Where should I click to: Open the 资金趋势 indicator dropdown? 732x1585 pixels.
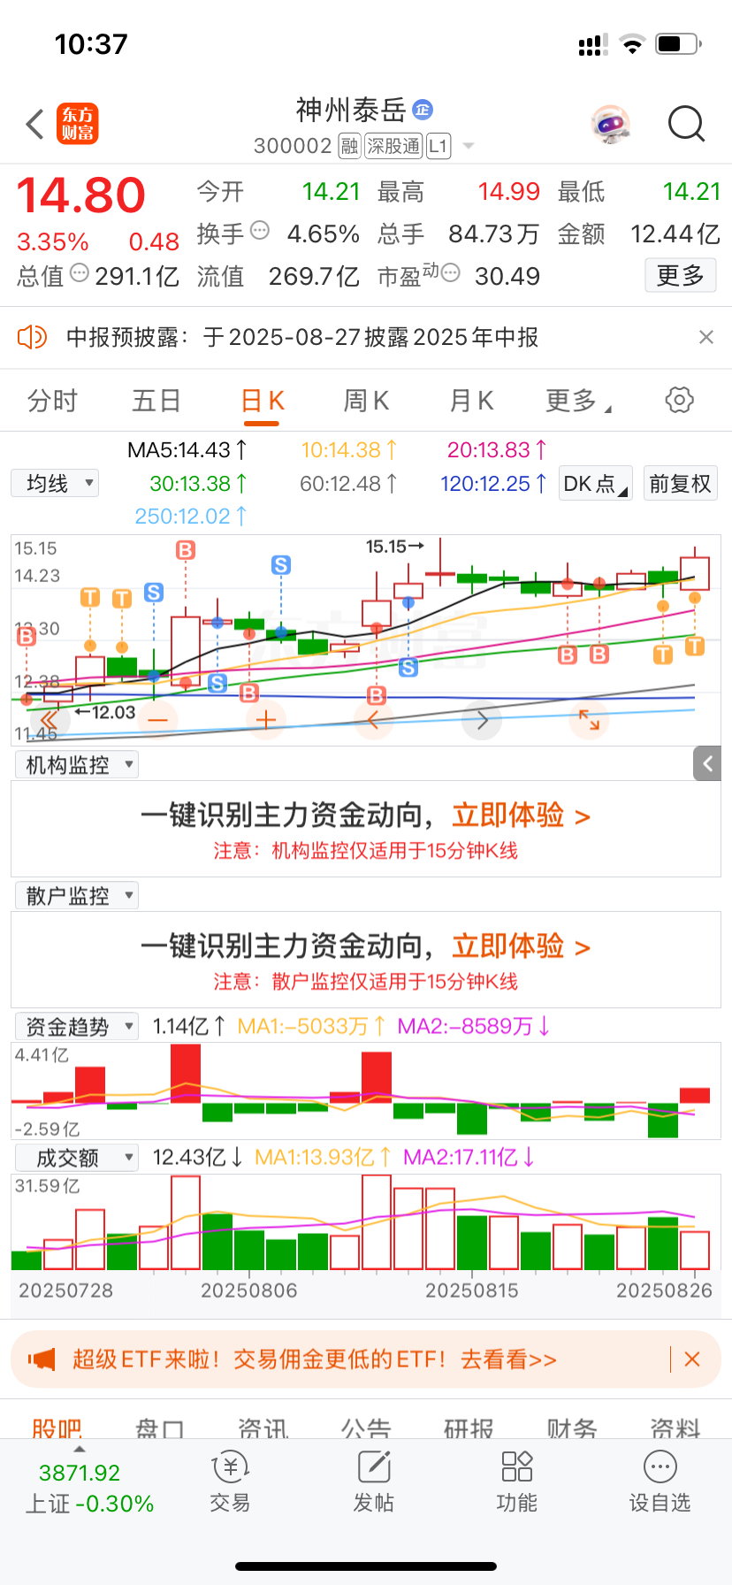tap(77, 1027)
